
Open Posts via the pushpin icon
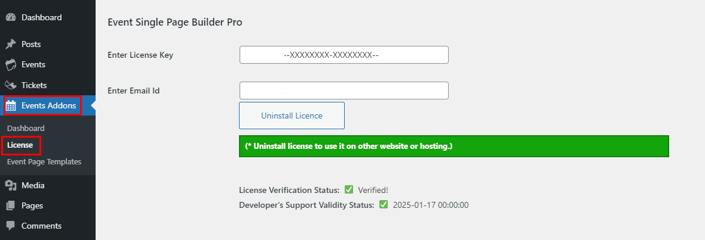coord(11,44)
